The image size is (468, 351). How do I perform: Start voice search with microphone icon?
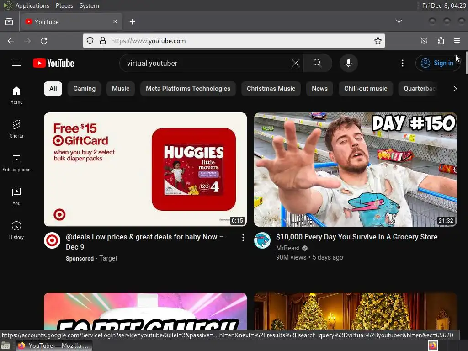tap(348, 63)
